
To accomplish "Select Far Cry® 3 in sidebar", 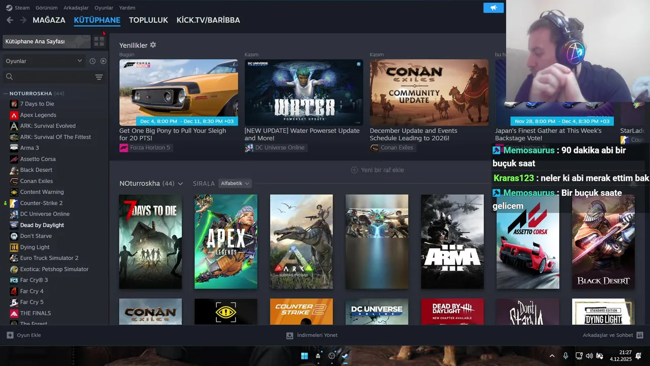I will click(x=34, y=280).
